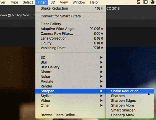Click the display icon in menu bar

145,2
